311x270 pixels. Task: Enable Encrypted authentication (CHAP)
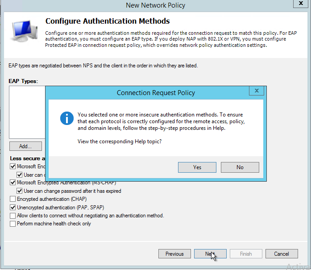click(12, 199)
